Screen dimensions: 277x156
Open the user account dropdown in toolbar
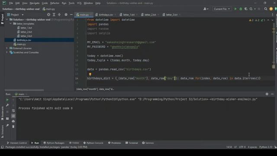click(206, 9)
